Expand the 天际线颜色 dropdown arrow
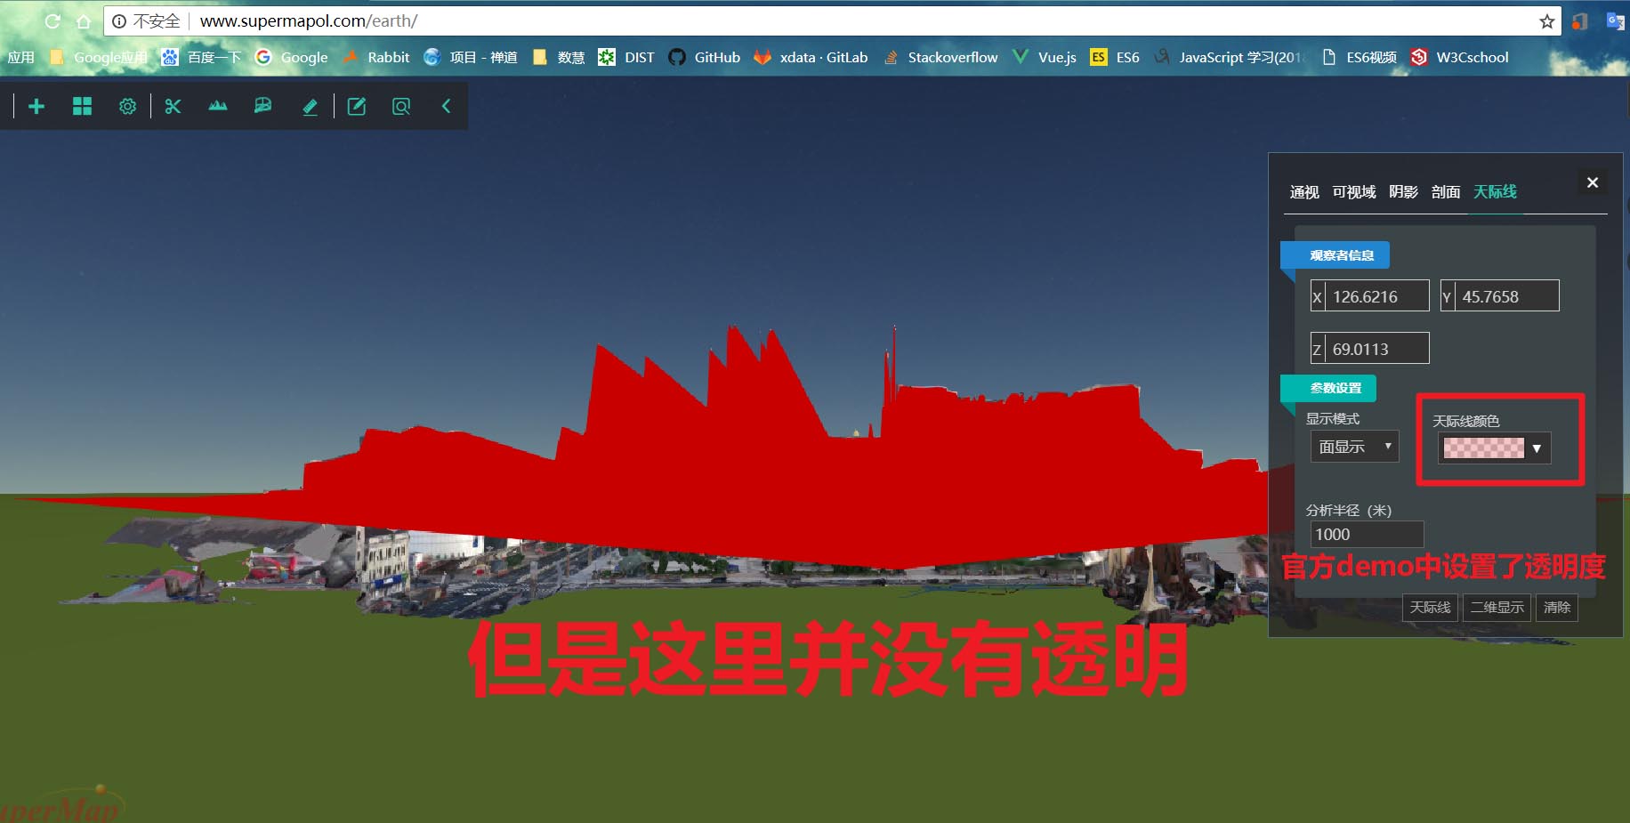Image resolution: width=1630 pixels, height=823 pixels. click(x=1537, y=448)
